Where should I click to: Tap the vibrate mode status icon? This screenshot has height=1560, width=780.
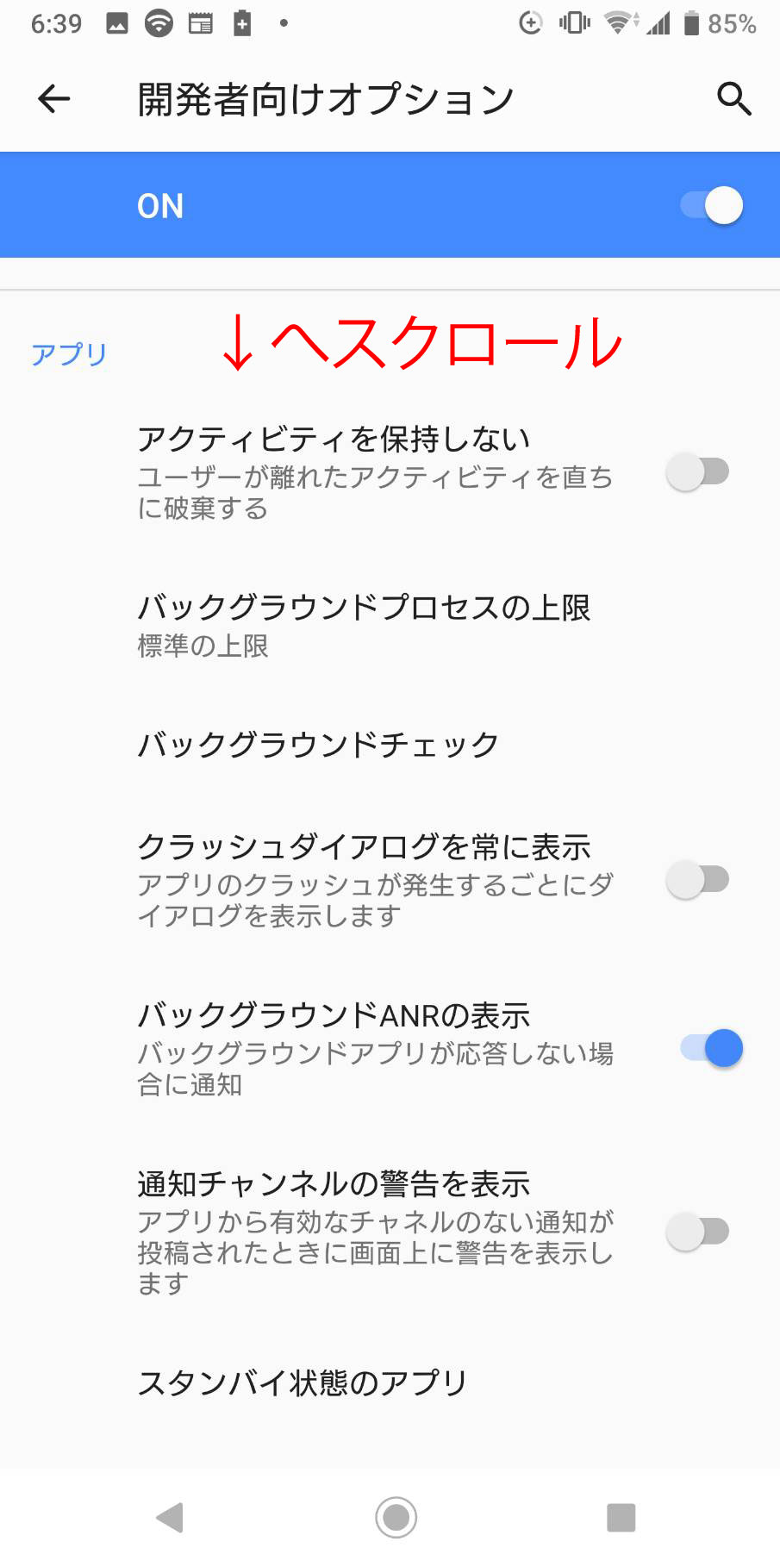click(574, 23)
